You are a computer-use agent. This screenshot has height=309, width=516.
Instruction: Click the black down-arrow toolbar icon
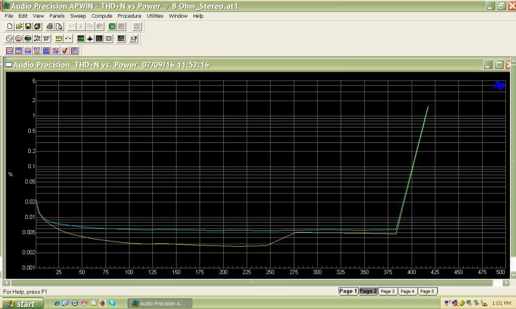click(90, 38)
